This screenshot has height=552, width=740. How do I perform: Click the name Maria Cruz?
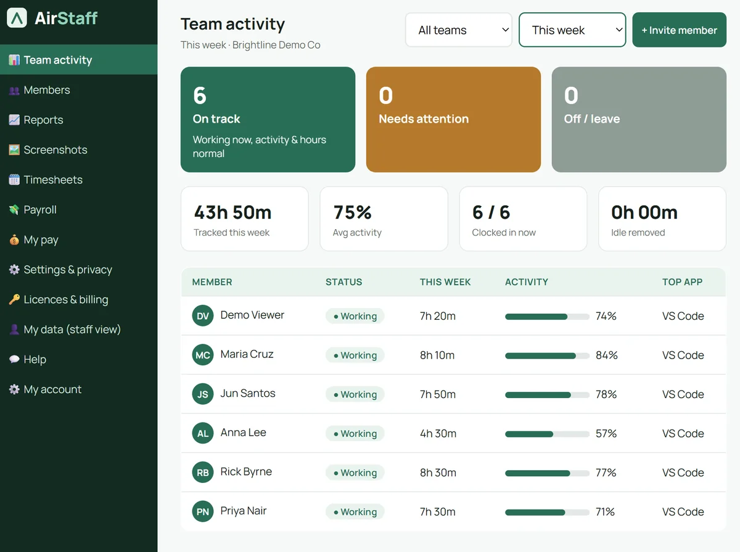pos(247,354)
